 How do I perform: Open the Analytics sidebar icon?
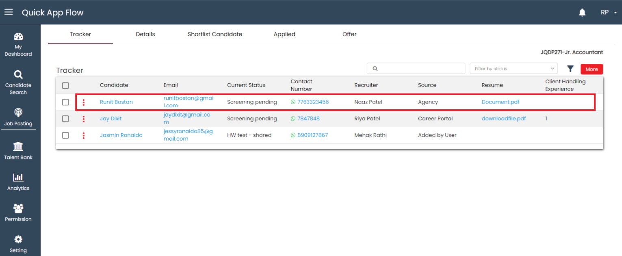18,182
